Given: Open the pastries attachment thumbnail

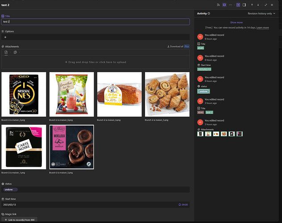Looking at the screenshot, I should (167, 94).
